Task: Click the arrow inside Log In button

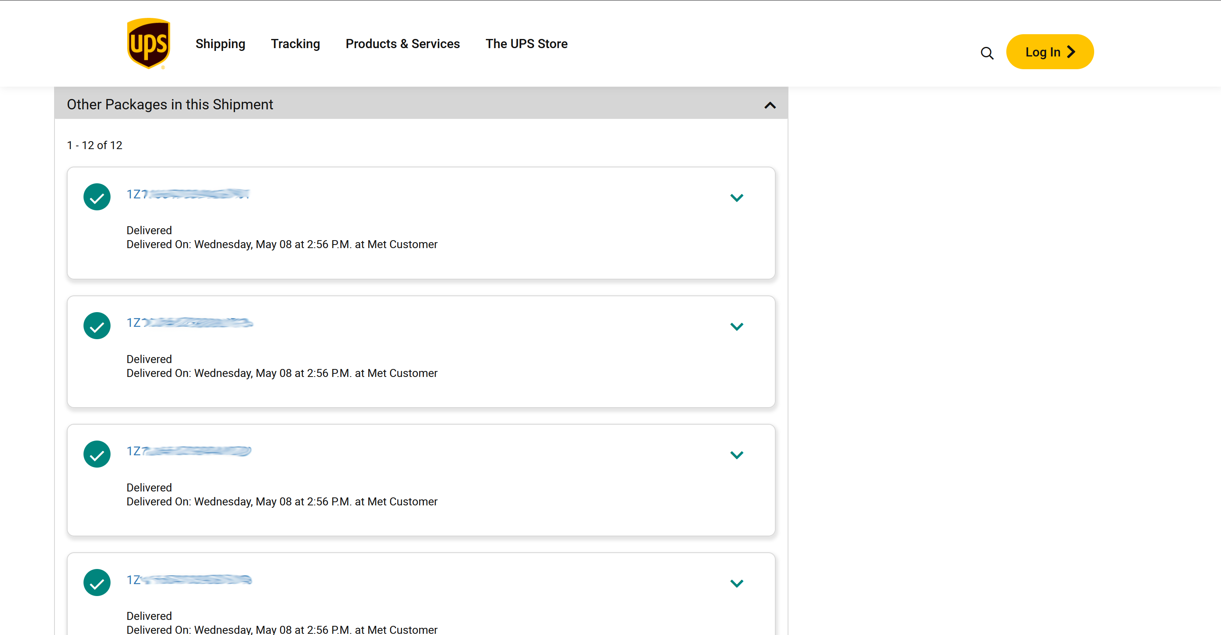Action: pos(1071,52)
